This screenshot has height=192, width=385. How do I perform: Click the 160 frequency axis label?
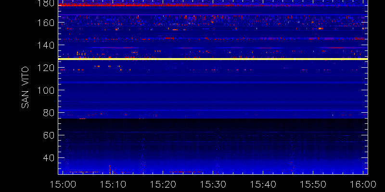click(x=45, y=23)
